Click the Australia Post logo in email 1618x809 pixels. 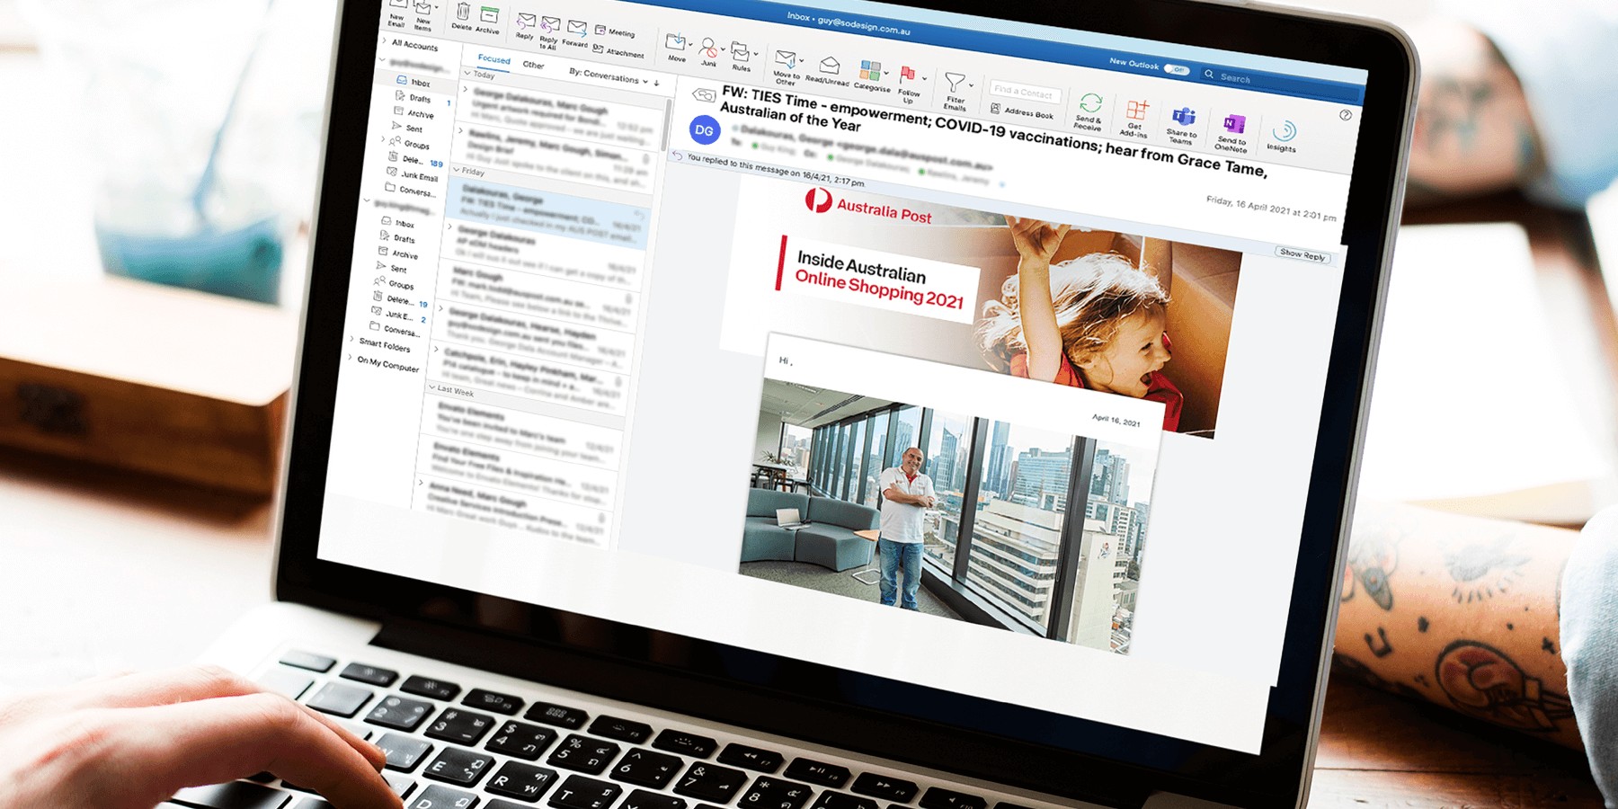coord(868,207)
